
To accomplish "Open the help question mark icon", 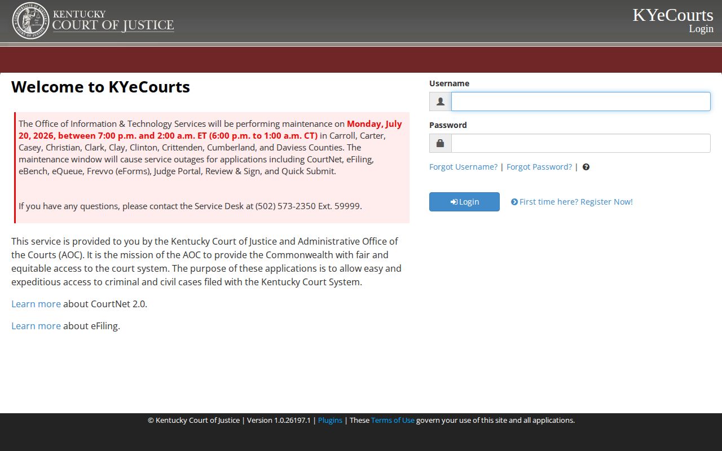I will [x=586, y=167].
